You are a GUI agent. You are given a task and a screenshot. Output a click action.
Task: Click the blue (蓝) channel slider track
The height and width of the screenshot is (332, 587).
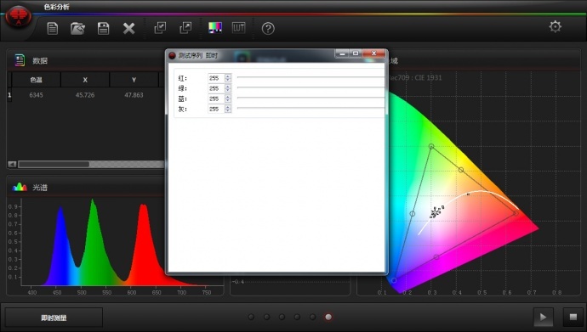tap(311, 98)
